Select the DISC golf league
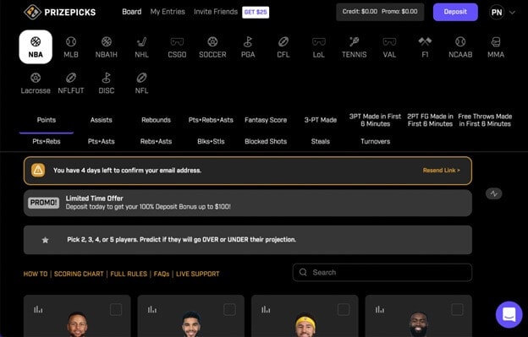The height and width of the screenshot is (337, 528). coord(107,84)
